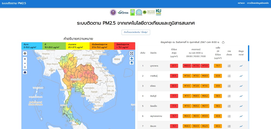This screenshot has width=271, height=129.
Task: Click province name ร้อยเอ็ด
Action: click(154, 106)
